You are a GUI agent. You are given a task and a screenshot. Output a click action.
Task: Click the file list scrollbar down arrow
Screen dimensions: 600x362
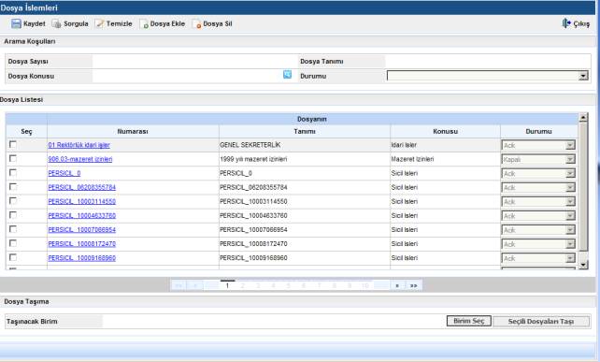583,265
